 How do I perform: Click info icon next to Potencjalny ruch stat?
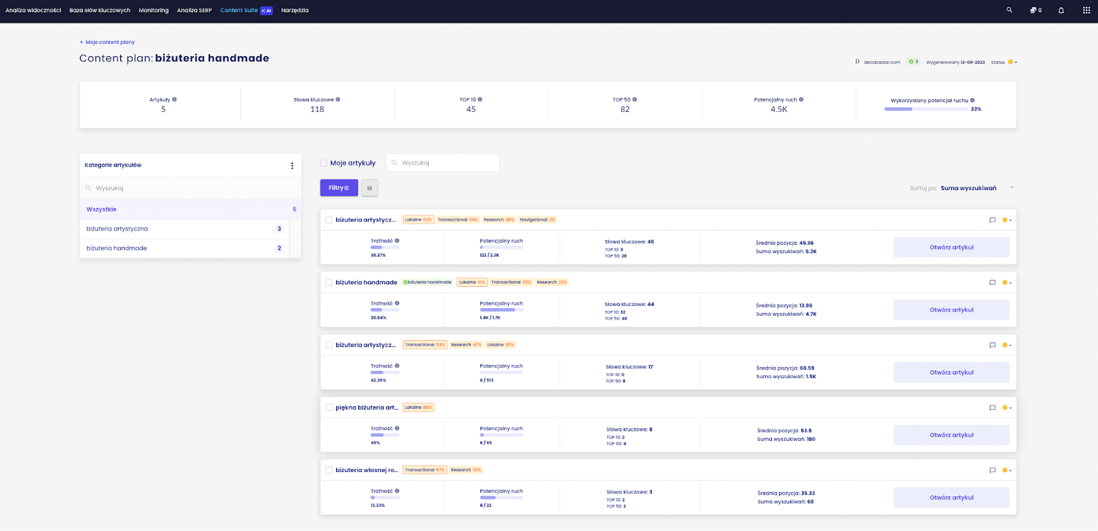801,99
